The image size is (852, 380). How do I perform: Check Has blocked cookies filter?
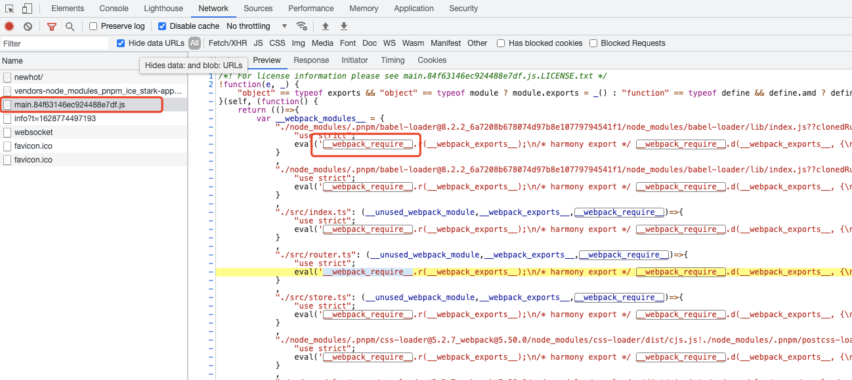501,43
